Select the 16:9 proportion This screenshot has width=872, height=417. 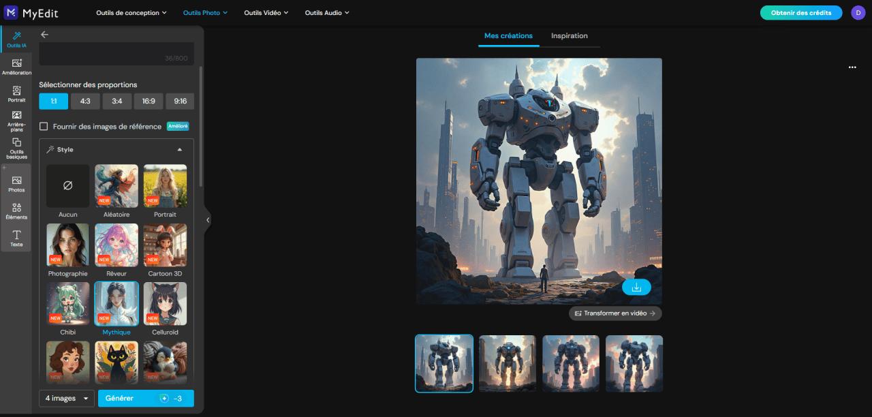(x=149, y=101)
